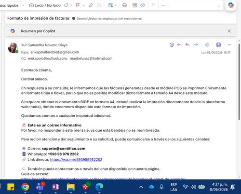Click the email subject Formato de impresión de facturas
This screenshot has width=241, height=194.
tap(39, 18)
